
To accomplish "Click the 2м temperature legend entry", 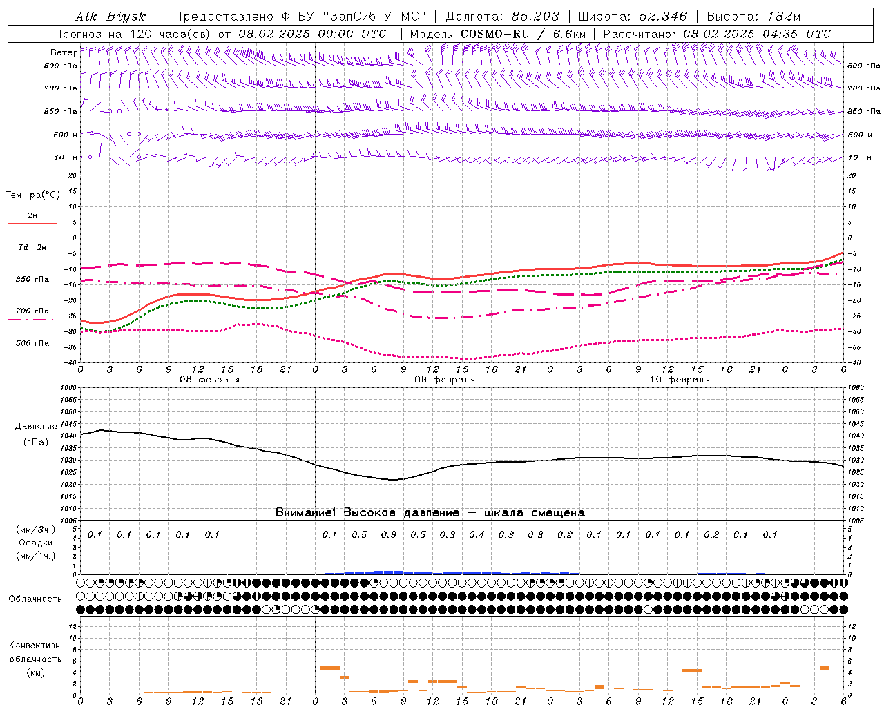I will pyautogui.click(x=32, y=215).
